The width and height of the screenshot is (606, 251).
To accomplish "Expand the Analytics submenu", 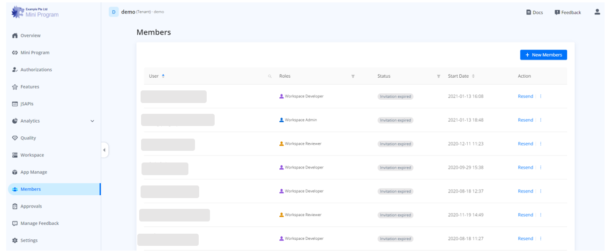I will (92, 121).
